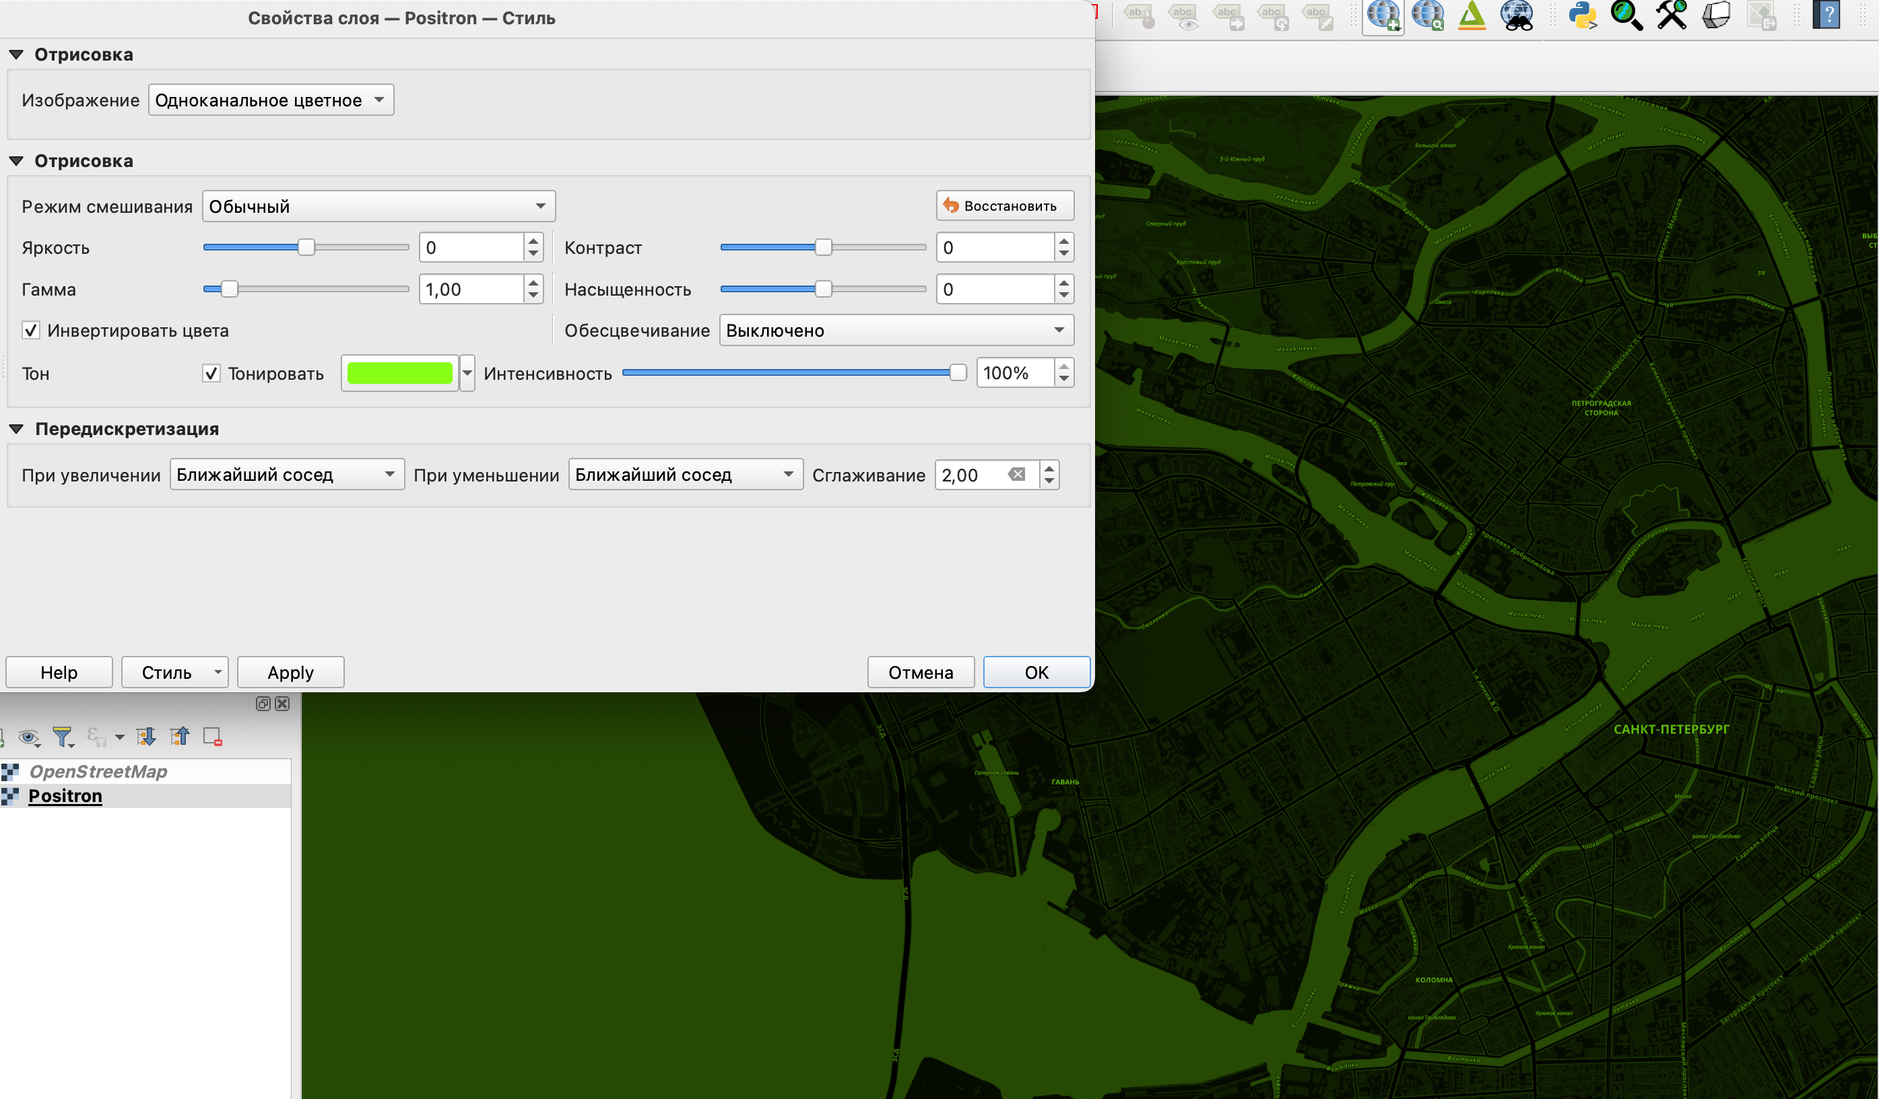Expand the Обесцвечивание dropdown

[896, 330]
